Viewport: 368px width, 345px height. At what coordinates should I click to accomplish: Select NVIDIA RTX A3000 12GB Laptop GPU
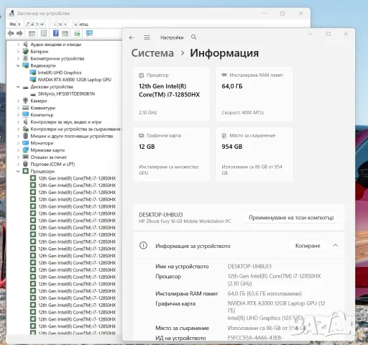[75, 80]
